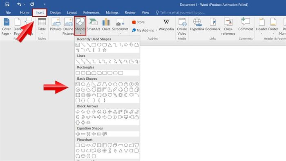Click the Tell me what you want to do box
The image size is (286, 161).
180,13
